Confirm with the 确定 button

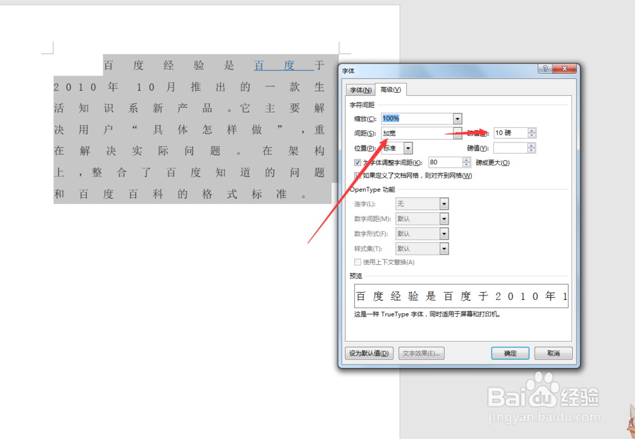[511, 353]
